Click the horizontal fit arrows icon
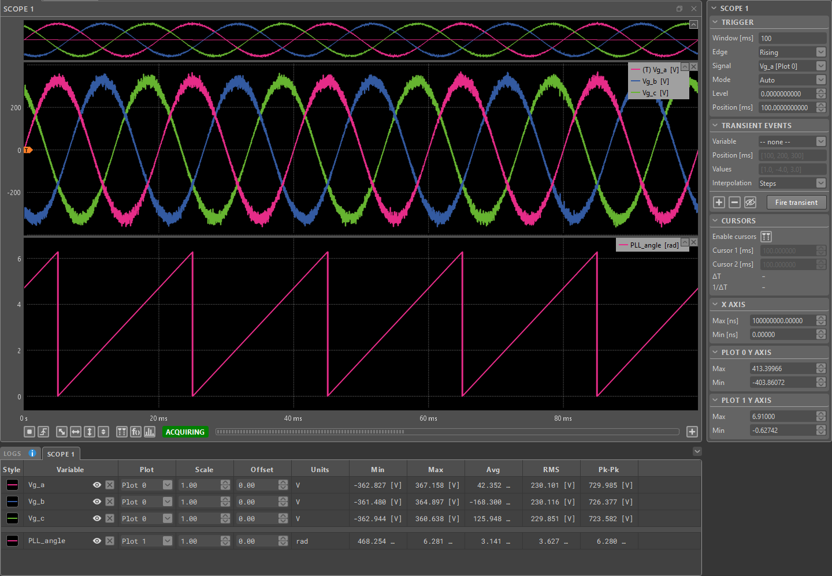Screen dimensions: 832x576 point(76,432)
